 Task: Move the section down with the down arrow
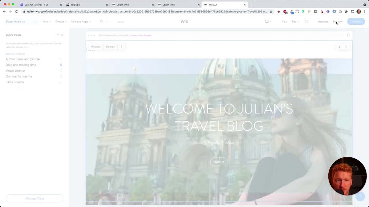coord(339,47)
